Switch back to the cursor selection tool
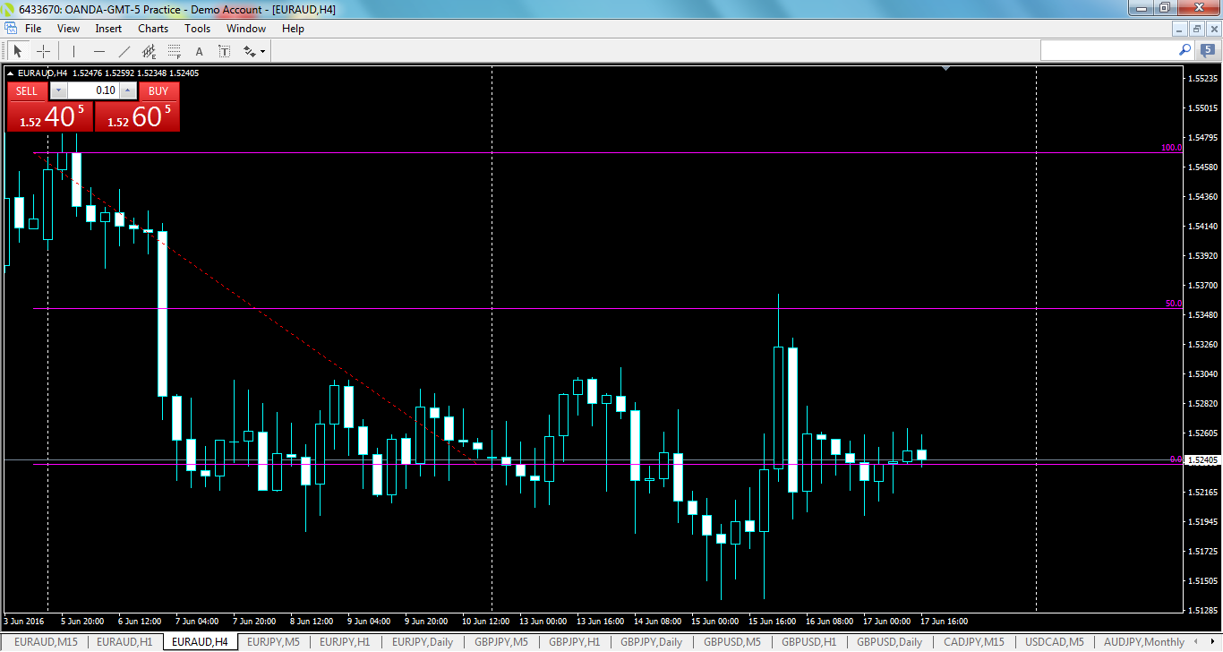This screenshot has width=1223, height=652. [x=18, y=51]
